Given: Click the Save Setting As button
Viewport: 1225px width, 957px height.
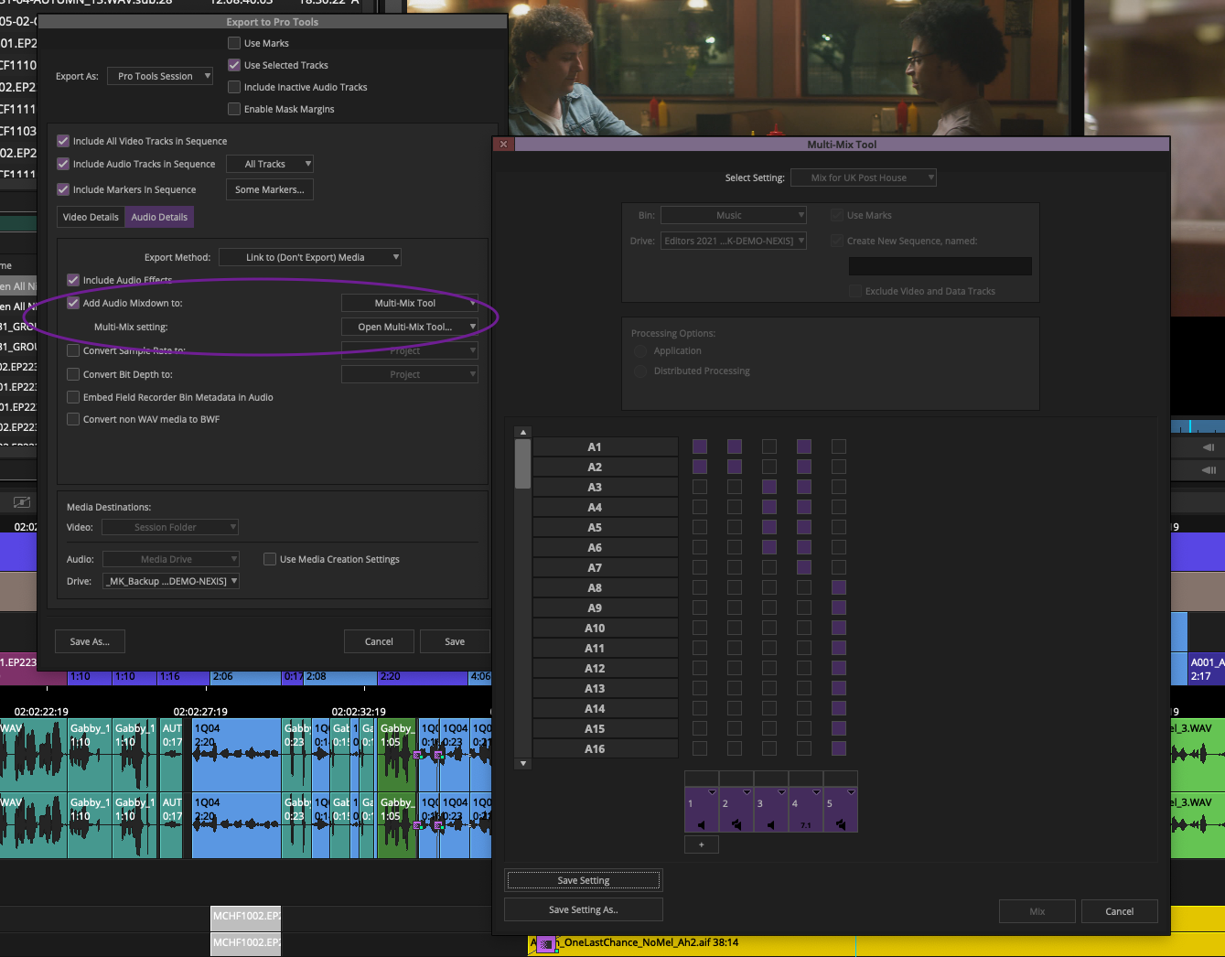Looking at the screenshot, I should click(x=583, y=909).
